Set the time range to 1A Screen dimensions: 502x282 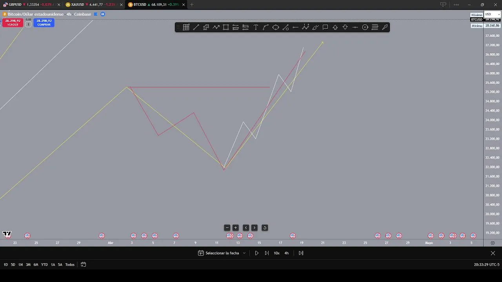(x=53, y=265)
